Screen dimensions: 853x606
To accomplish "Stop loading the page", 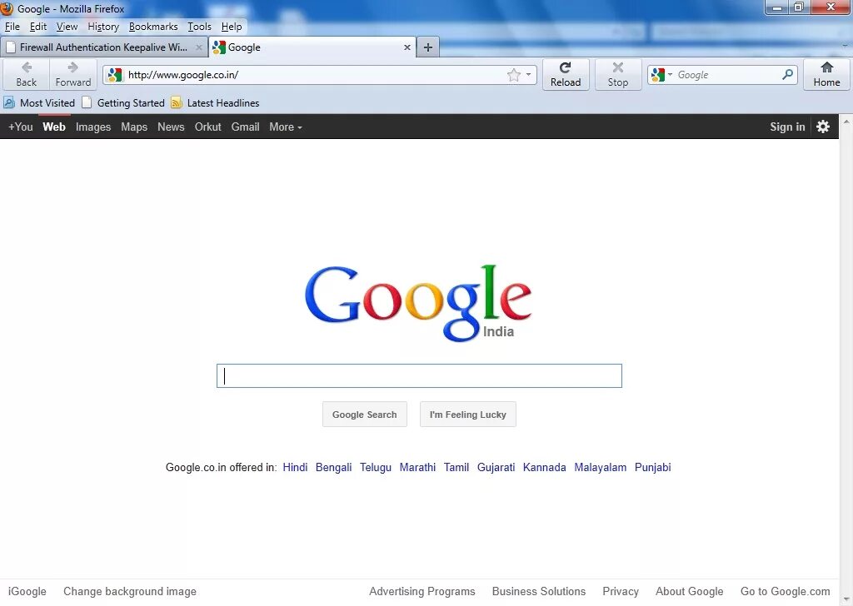I will pyautogui.click(x=617, y=74).
